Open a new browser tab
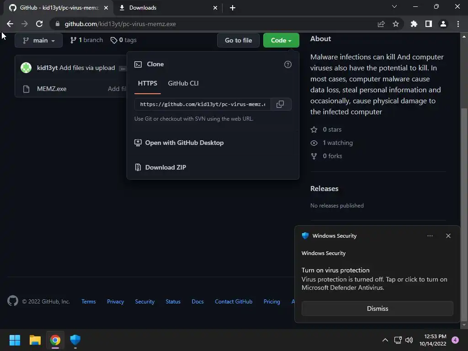 233,8
